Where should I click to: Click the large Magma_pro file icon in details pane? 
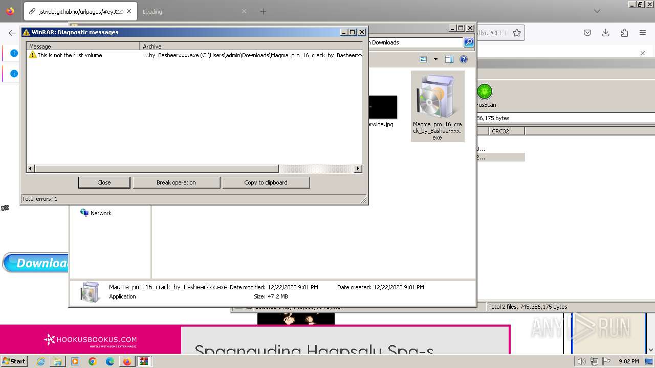point(91,292)
